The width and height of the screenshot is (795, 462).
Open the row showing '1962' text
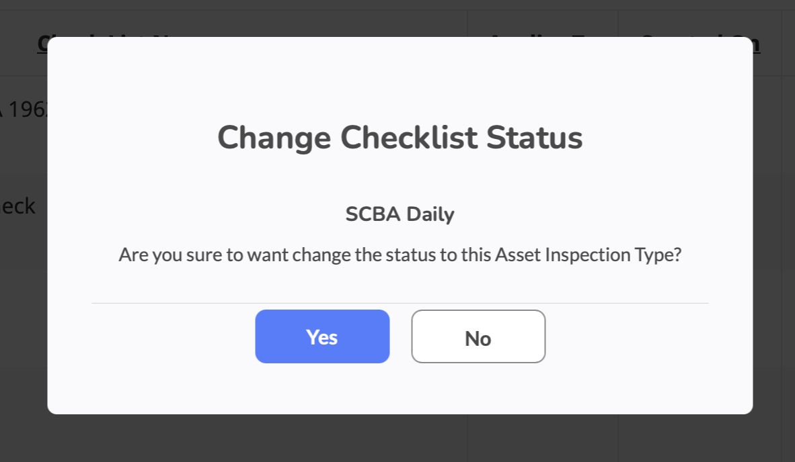pyautogui.click(x=24, y=110)
